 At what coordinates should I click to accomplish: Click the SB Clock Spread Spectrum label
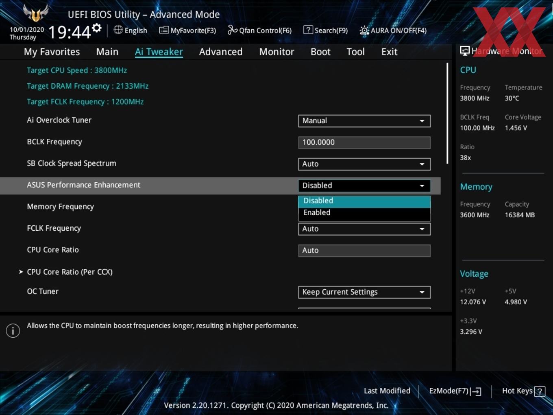72,164
